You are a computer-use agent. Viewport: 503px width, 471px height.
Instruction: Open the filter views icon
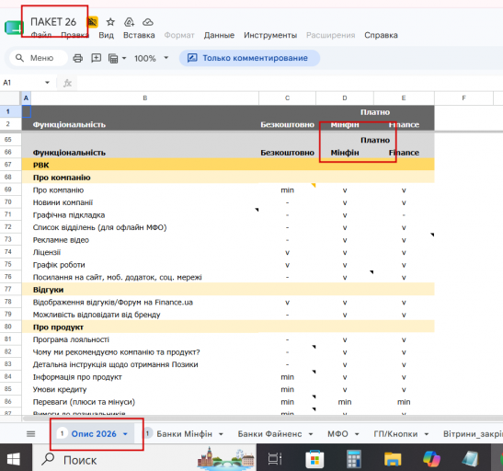(x=113, y=58)
